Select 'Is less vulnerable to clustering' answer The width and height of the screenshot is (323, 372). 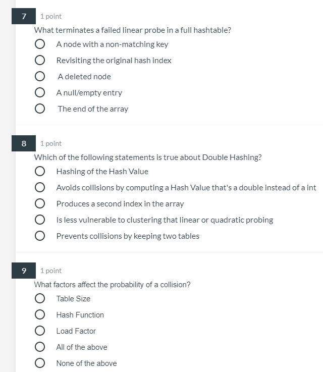(x=39, y=220)
